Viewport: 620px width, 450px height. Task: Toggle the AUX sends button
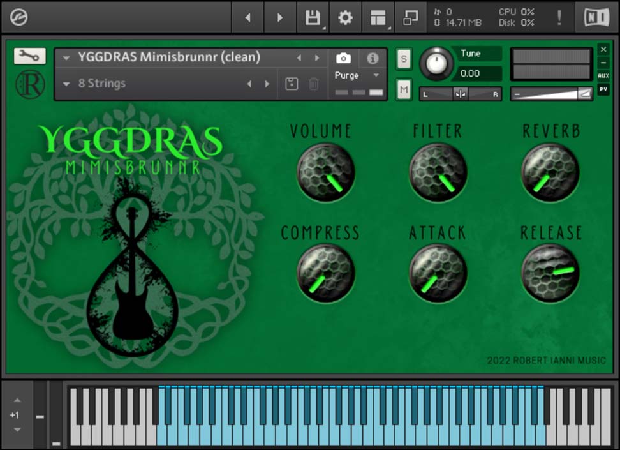click(603, 75)
